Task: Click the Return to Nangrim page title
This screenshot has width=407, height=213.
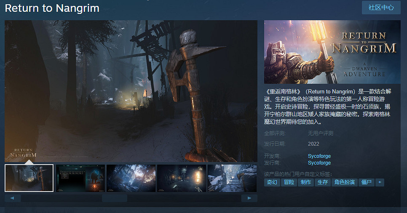Action: tap(52, 8)
